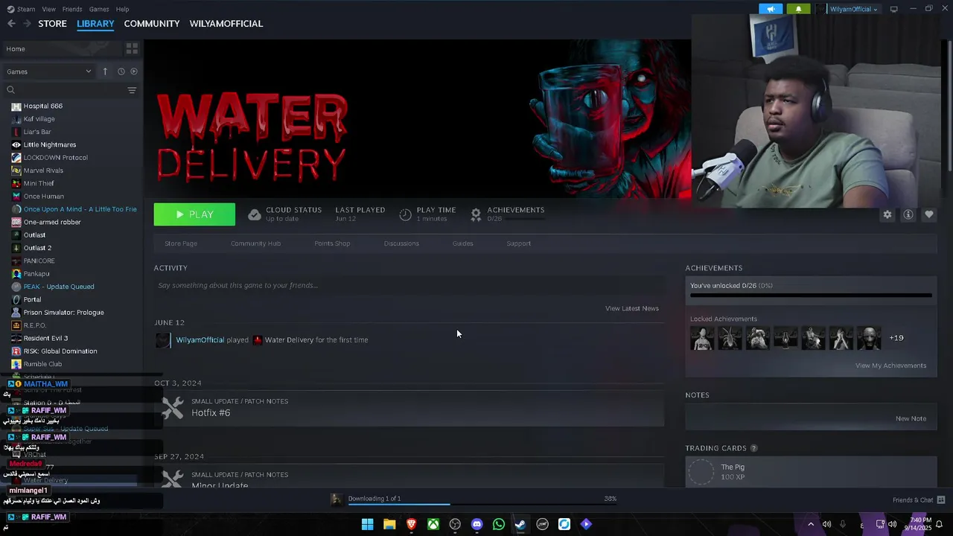
Task: Open the Games menu
Action: [x=99, y=9]
